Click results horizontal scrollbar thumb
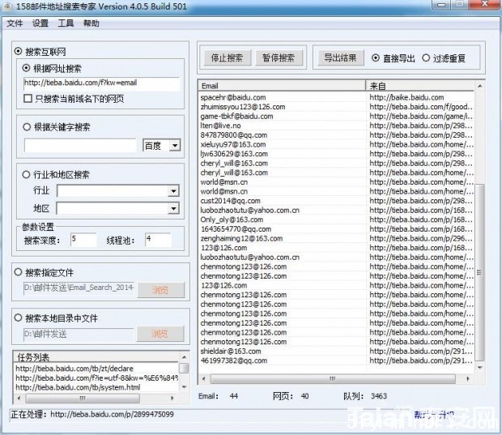 [333, 378]
